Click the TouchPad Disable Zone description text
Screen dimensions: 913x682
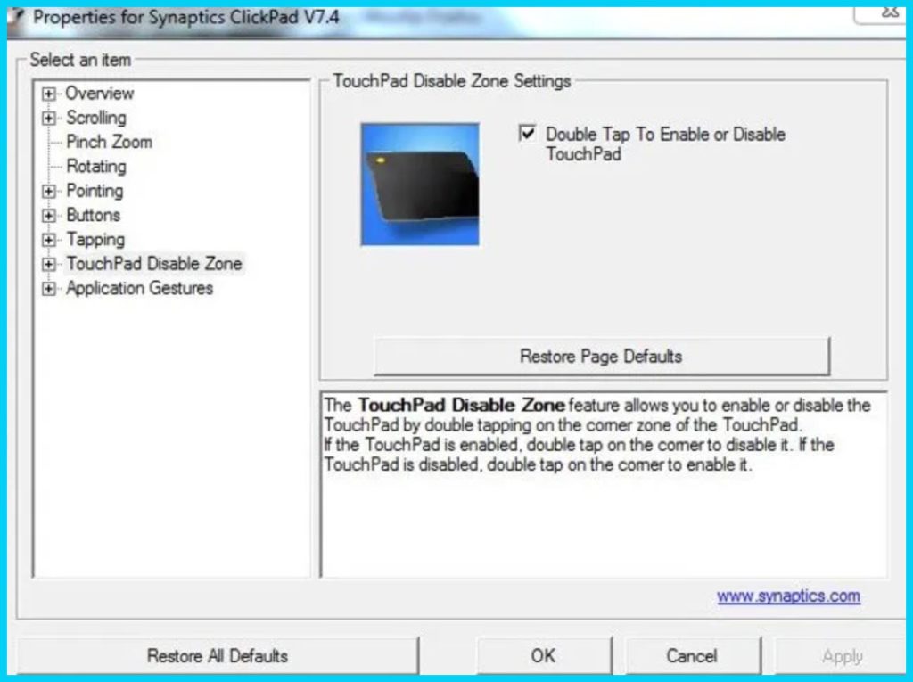pos(596,435)
